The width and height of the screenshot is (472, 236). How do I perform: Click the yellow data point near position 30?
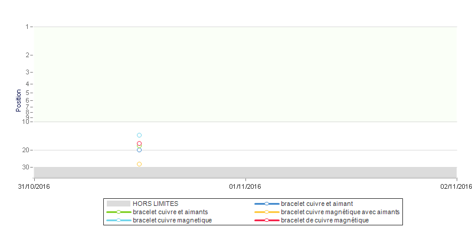tap(139, 164)
